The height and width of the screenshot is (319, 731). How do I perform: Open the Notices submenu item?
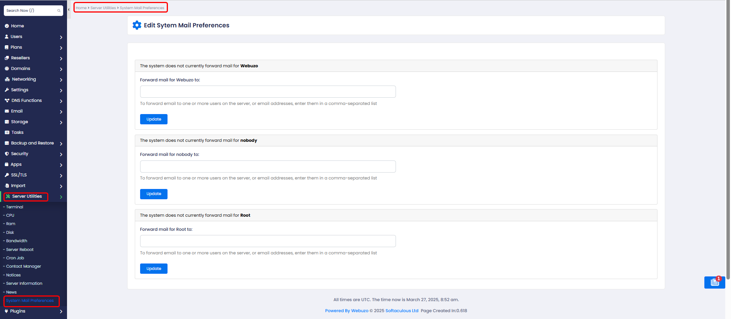click(13, 275)
